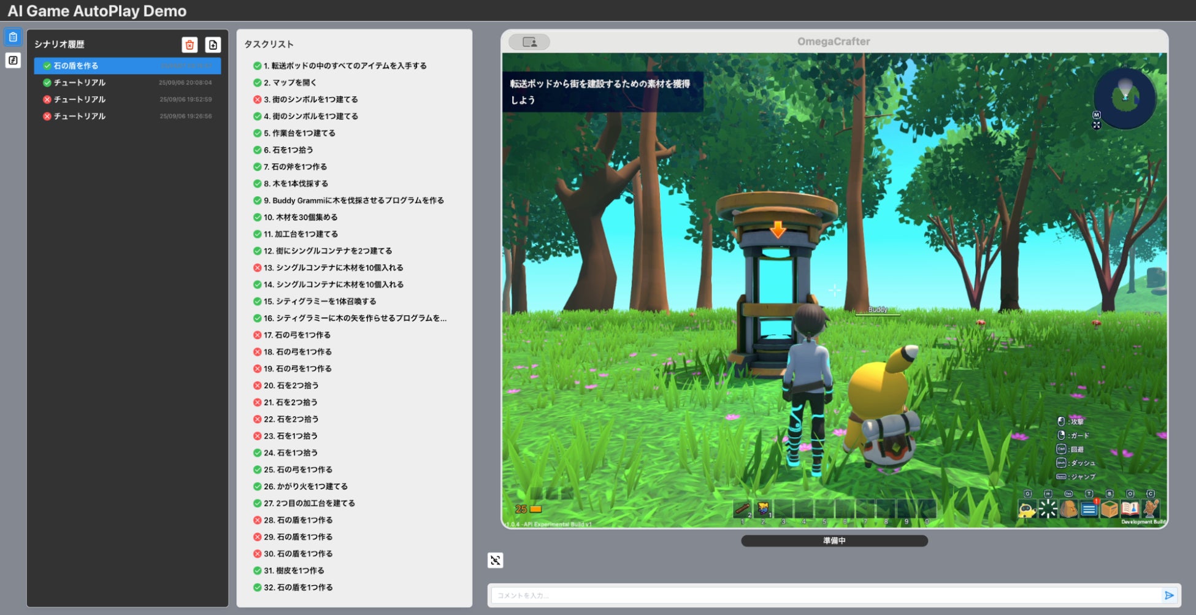
Task: Select empty hotbar slot 9
Action: 906,508
